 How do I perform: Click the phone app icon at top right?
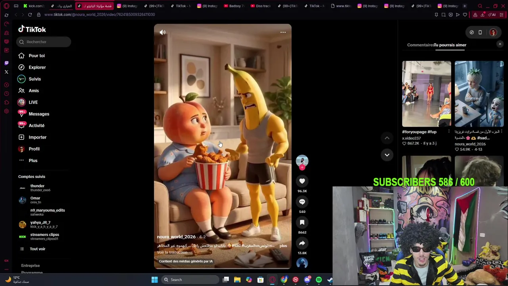coord(480,33)
